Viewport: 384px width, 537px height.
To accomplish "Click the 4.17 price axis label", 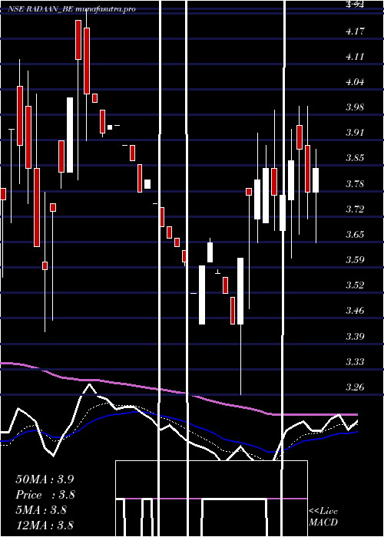I will 355,31.
